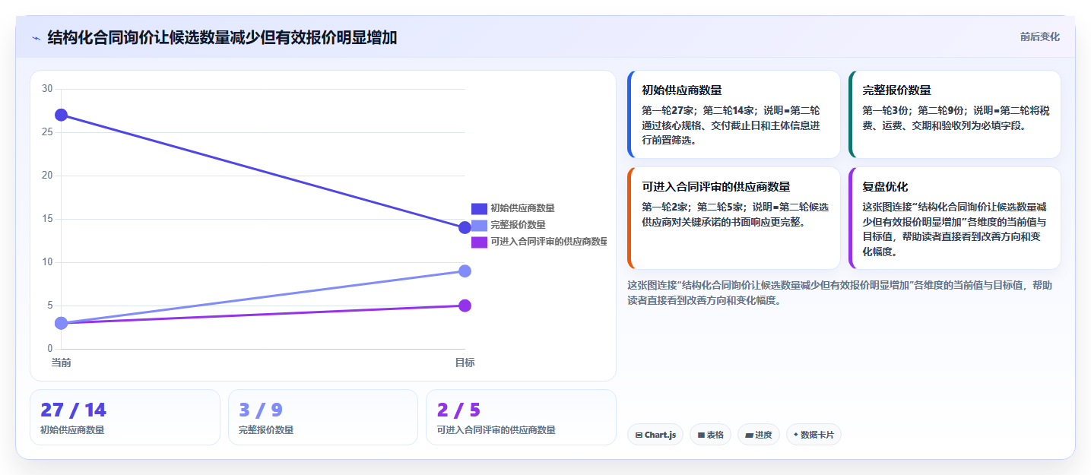
Task: Click the 目标 point at value 5
Action: [465, 306]
